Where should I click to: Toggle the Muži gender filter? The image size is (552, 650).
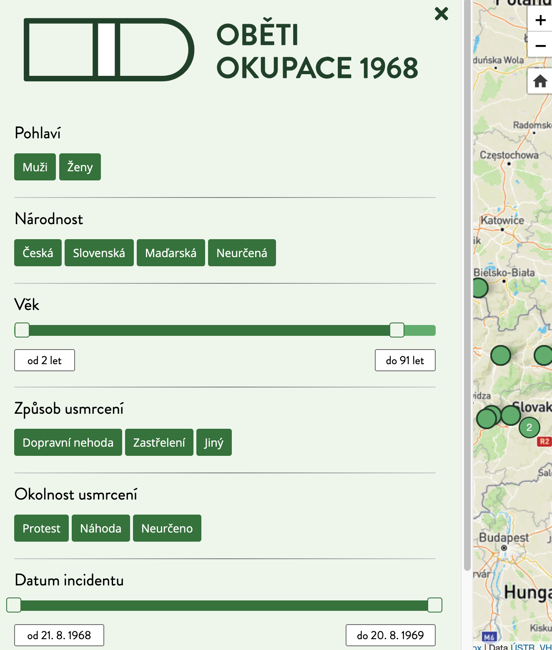[x=35, y=167]
